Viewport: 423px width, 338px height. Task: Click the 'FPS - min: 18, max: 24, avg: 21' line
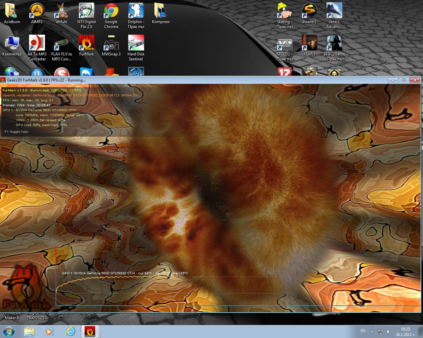28,100
